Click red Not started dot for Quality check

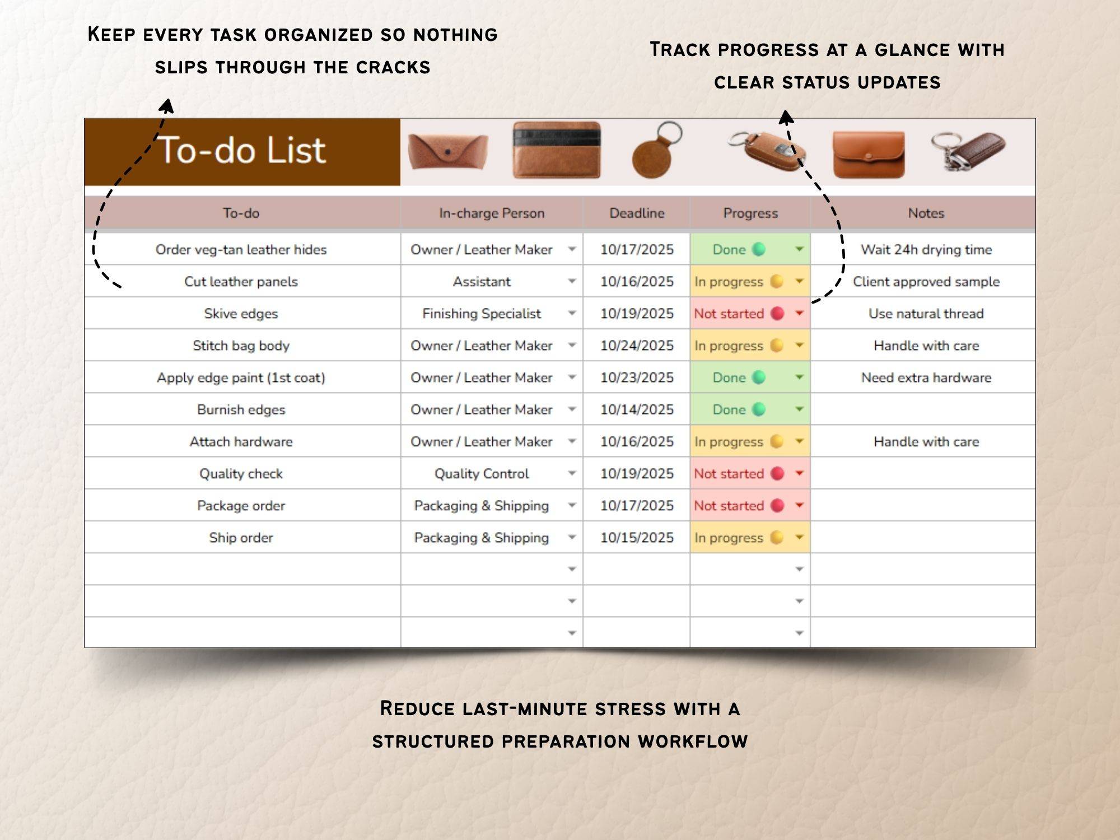point(777,474)
